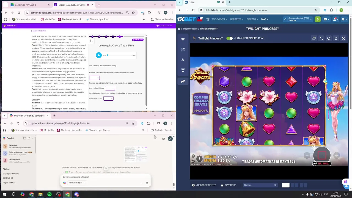Add Twilight Princess to favorites star
The image size is (352, 198).
pyautogui.click(x=336, y=38)
